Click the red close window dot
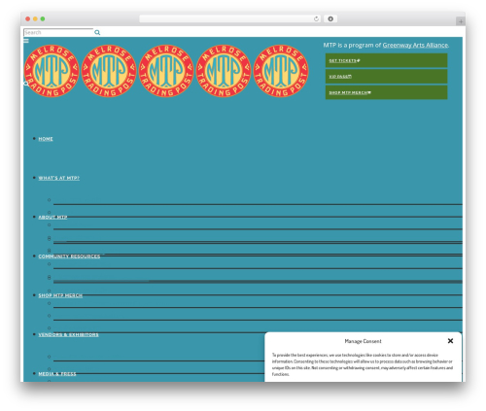 (28, 18)
